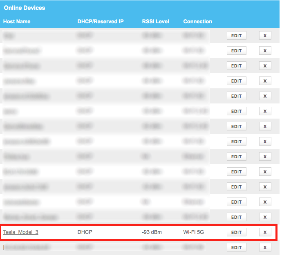Image resolution: width=282 pixels, height=256 pixels.
Task: Click EDIT in the second device row
Action: 236,51
